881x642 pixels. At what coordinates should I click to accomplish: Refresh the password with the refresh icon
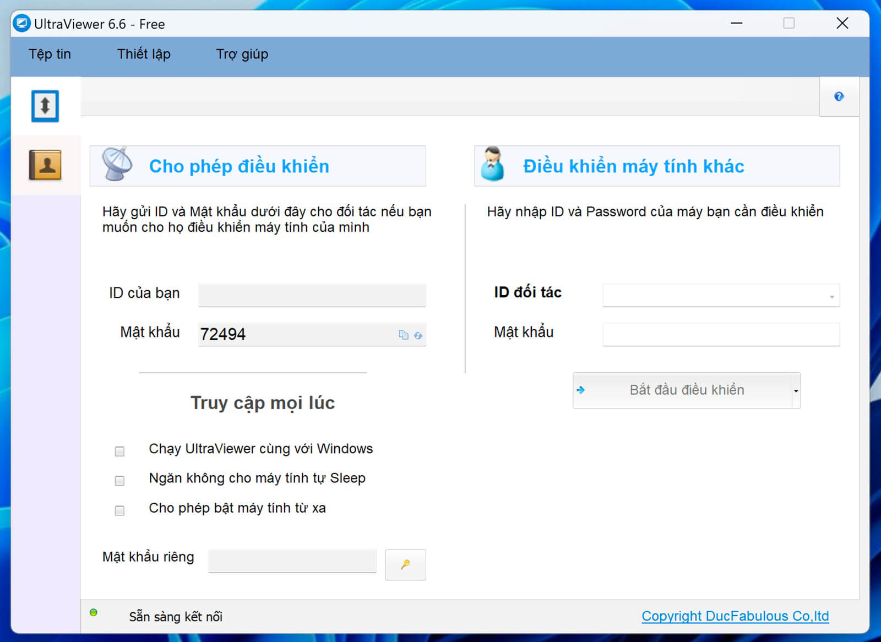coord(418,335)
